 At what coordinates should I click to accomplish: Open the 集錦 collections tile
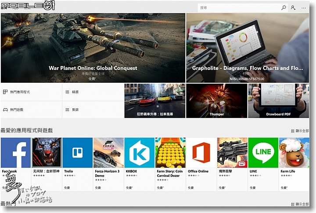click(x=93, y=110)
